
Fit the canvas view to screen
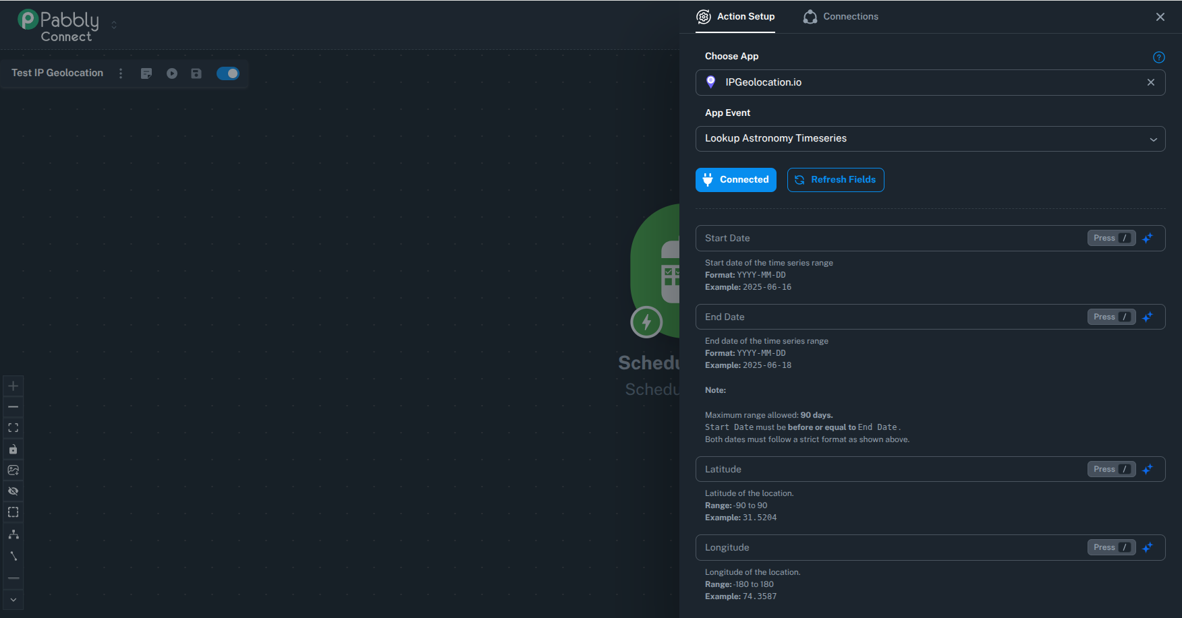(13, 428)
